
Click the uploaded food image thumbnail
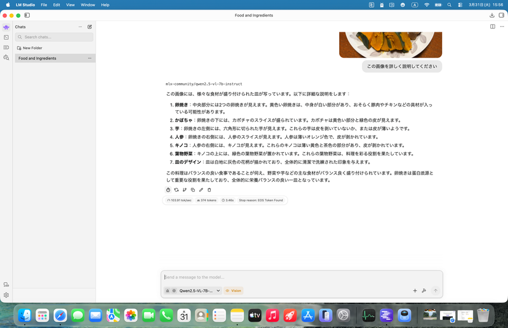click(x=391, y=44)
